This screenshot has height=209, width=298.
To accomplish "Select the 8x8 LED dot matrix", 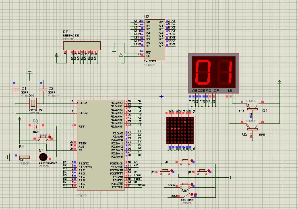I will [180, 130].
